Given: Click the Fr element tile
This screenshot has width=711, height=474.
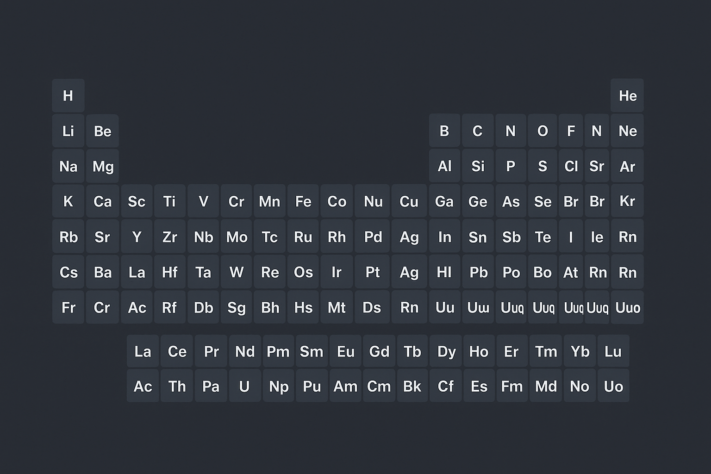Looking at the screenshot, I should point(68,307).
